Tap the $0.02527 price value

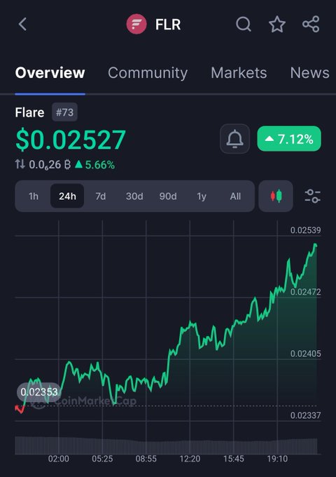[71, 140]
